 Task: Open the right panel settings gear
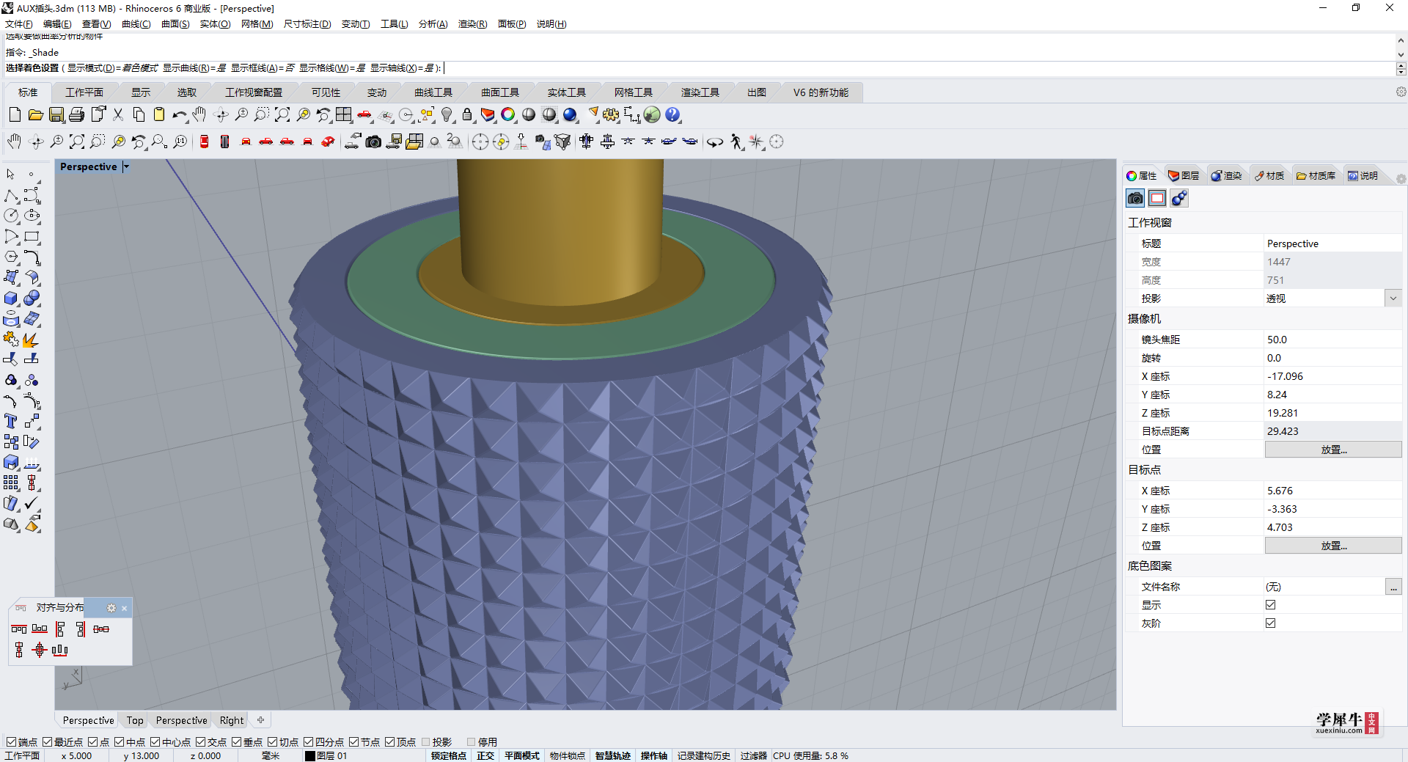tap(1401, 179)
